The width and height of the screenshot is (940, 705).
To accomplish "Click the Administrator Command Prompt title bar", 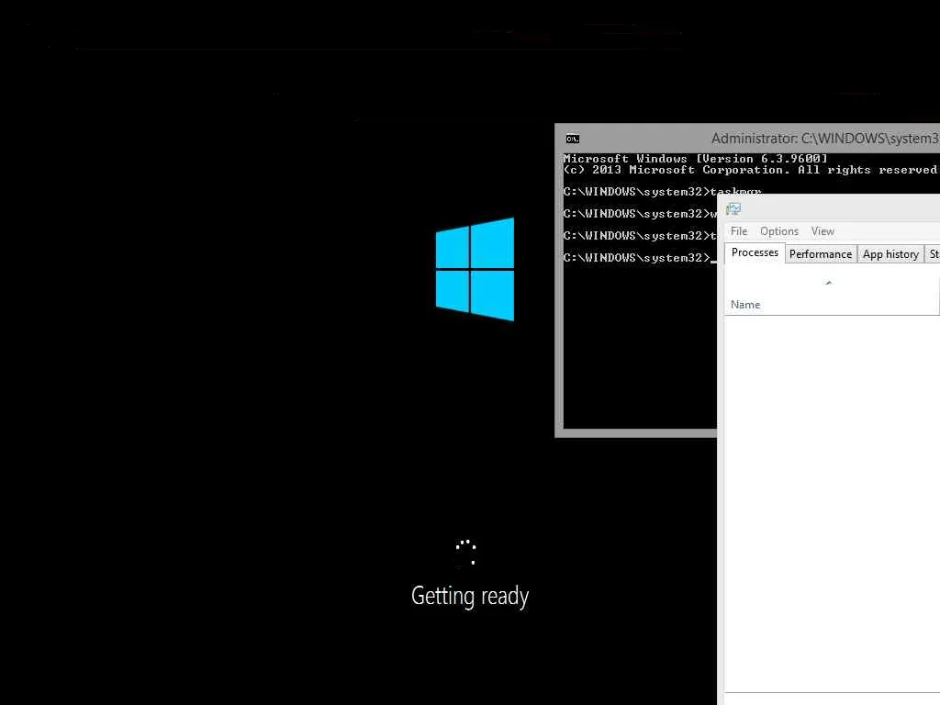I will click(747, 139).
